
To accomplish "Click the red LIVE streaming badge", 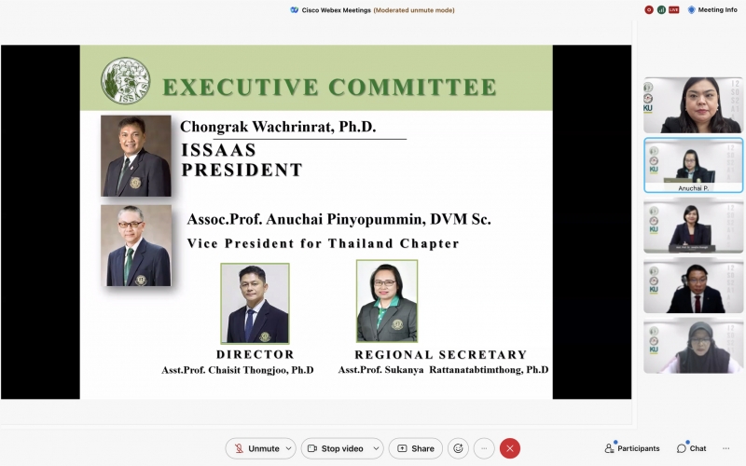I will tap(673, 9).
